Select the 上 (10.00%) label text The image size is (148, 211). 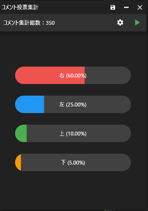click(x=73, y=134)
